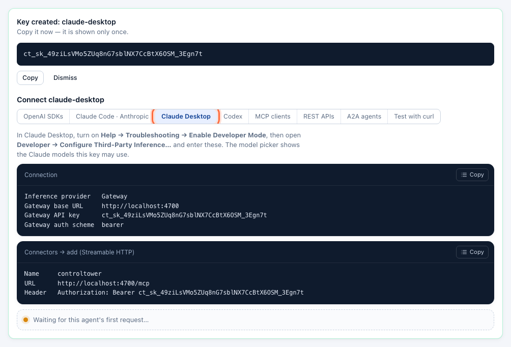Screen dimensions: 511x347
Task: Switch to the Codex tab
Action: [x=233, y=117]
